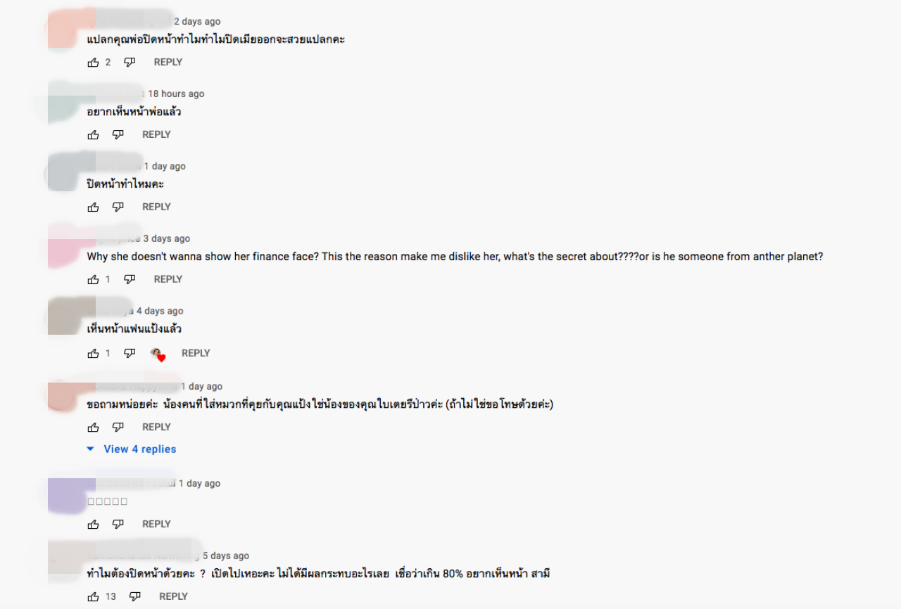Expand View 4 replies thread
This screenshot has width=901, height=609.
pyautogui.click(x=139, y=449)
